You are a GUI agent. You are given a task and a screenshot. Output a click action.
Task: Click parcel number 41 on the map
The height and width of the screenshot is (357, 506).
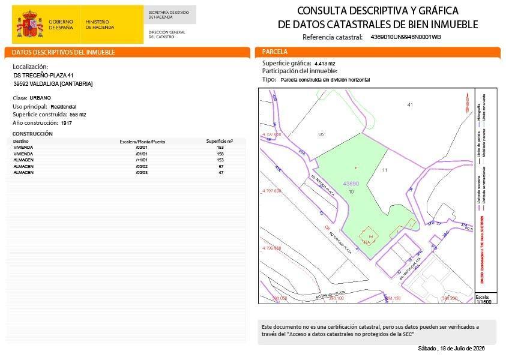point(410,104)
